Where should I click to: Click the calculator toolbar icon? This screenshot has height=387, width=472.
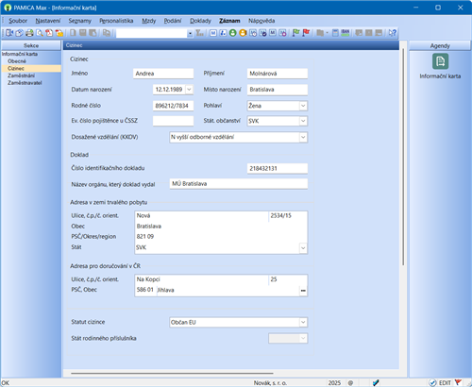[x=335, y=33]
